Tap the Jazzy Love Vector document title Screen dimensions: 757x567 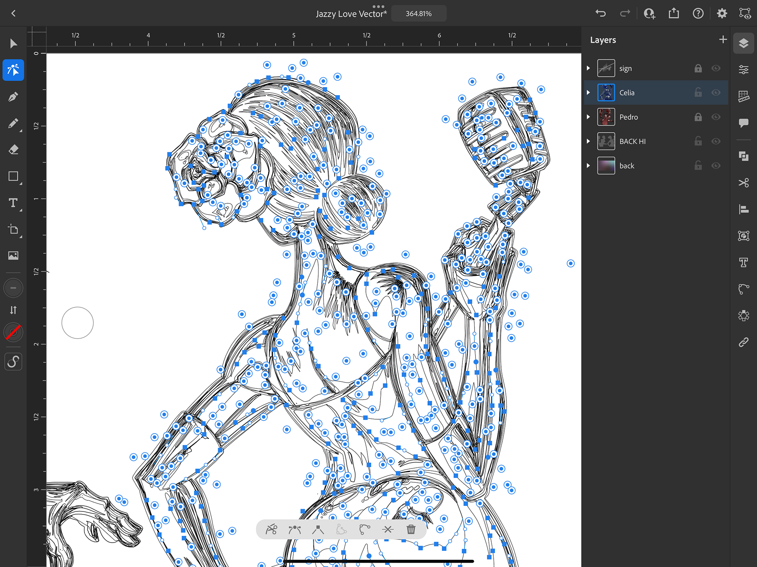(x=351, y=14)
